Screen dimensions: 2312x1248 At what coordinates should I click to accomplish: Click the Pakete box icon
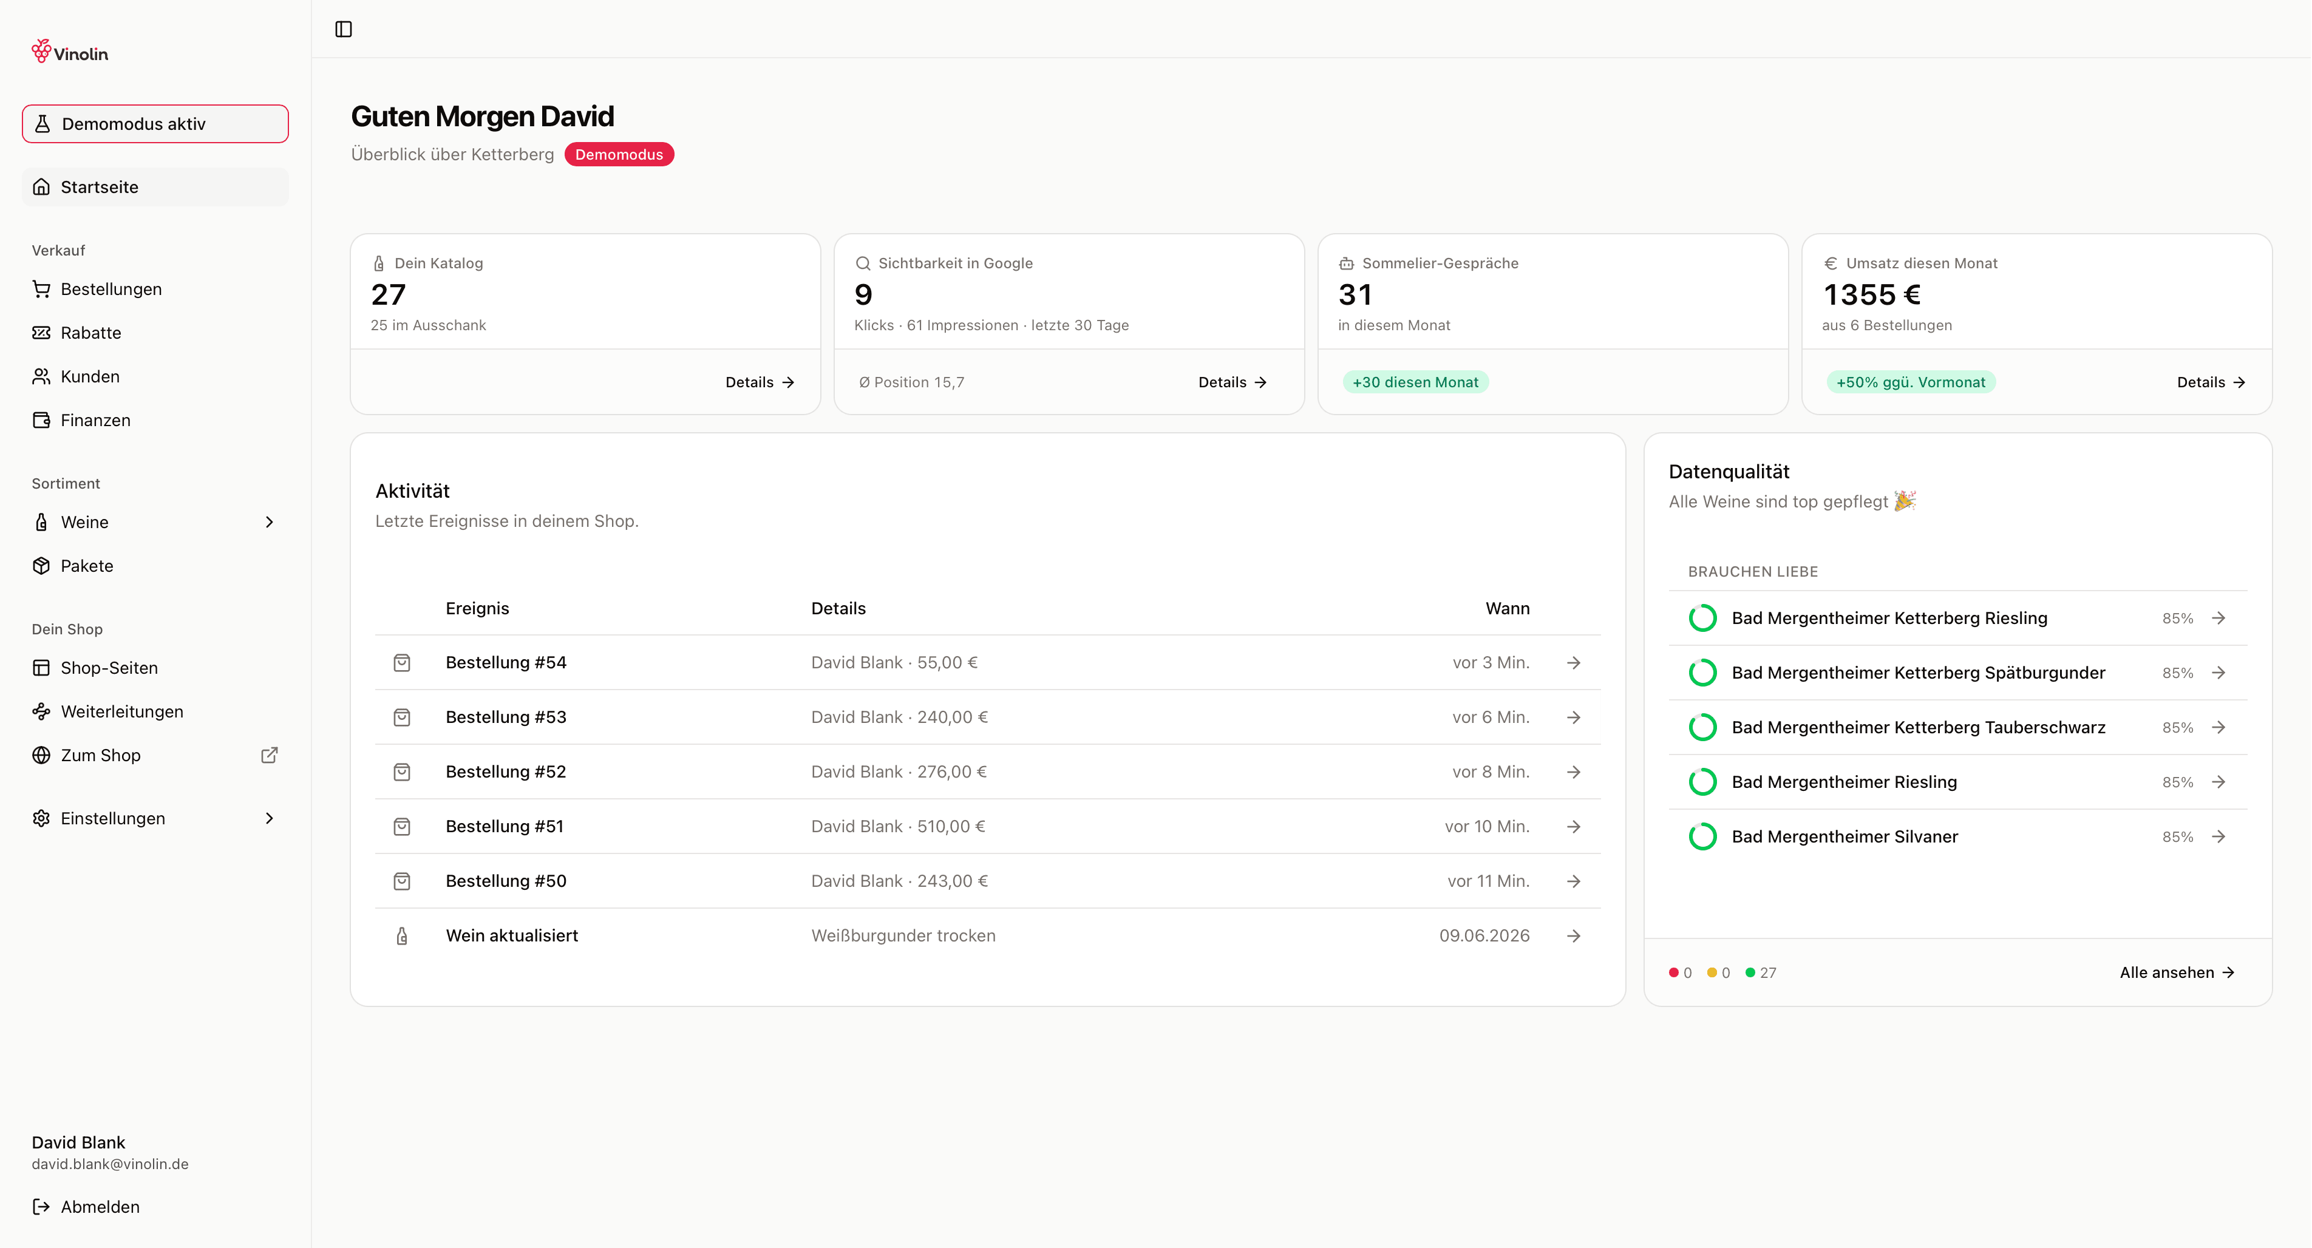[x=41, y=566]
